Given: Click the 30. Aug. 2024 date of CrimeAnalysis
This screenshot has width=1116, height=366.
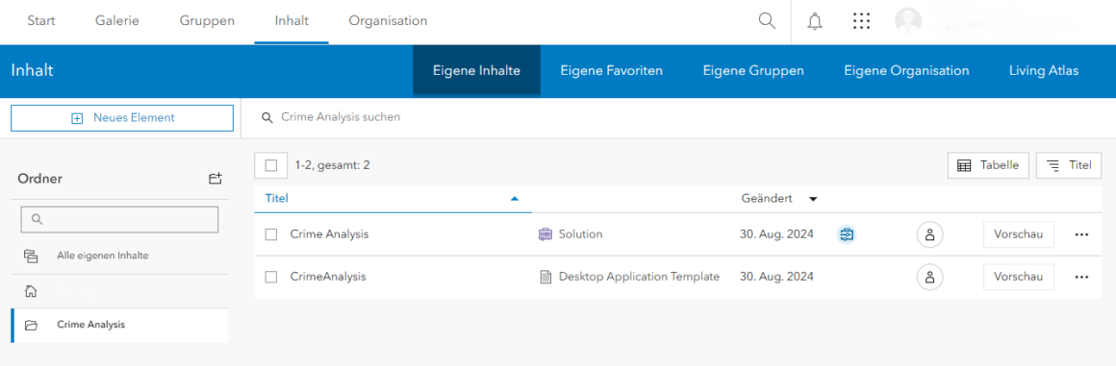Looking at the screenshot, I should coord(777,277).
